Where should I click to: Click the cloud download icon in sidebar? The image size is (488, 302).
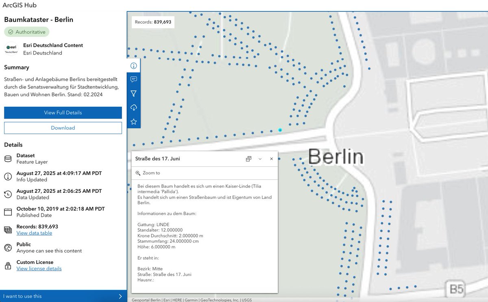[x=133, y=108]
